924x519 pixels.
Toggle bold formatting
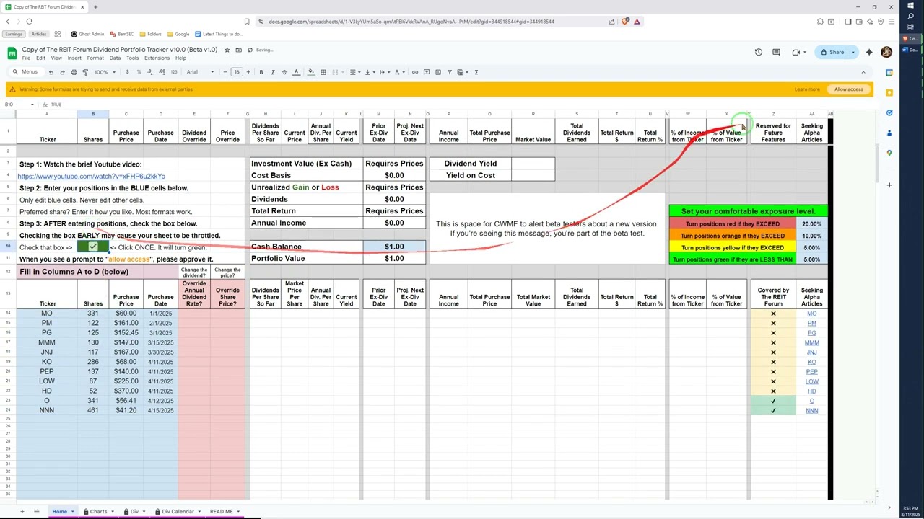(261, 72)
